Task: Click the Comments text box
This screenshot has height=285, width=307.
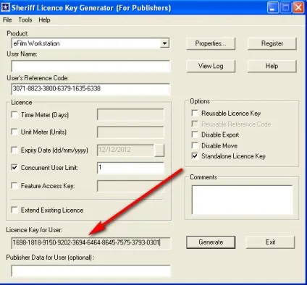Action: (x=243, y=200)
